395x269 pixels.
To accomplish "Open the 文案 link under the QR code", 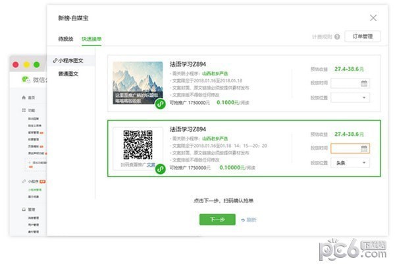I will pyautogui.click(x=151, y=165).
